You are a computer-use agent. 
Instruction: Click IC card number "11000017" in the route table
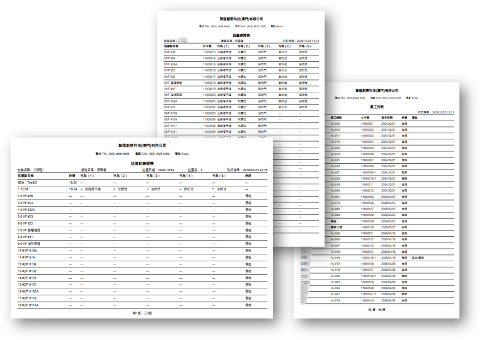209,76
